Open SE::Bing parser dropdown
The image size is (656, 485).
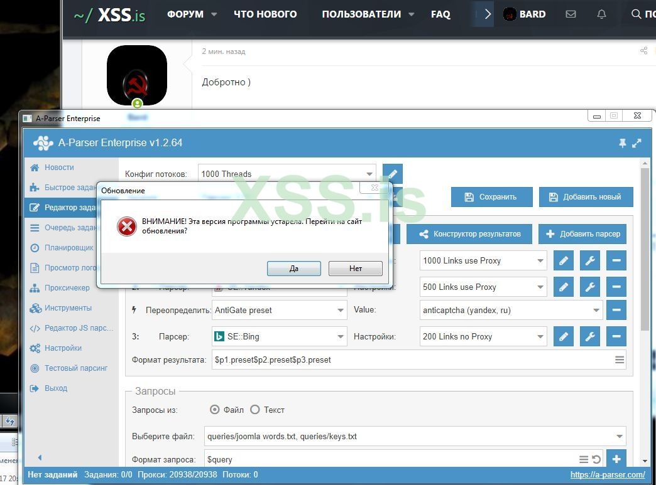click(x=280, y=337)
